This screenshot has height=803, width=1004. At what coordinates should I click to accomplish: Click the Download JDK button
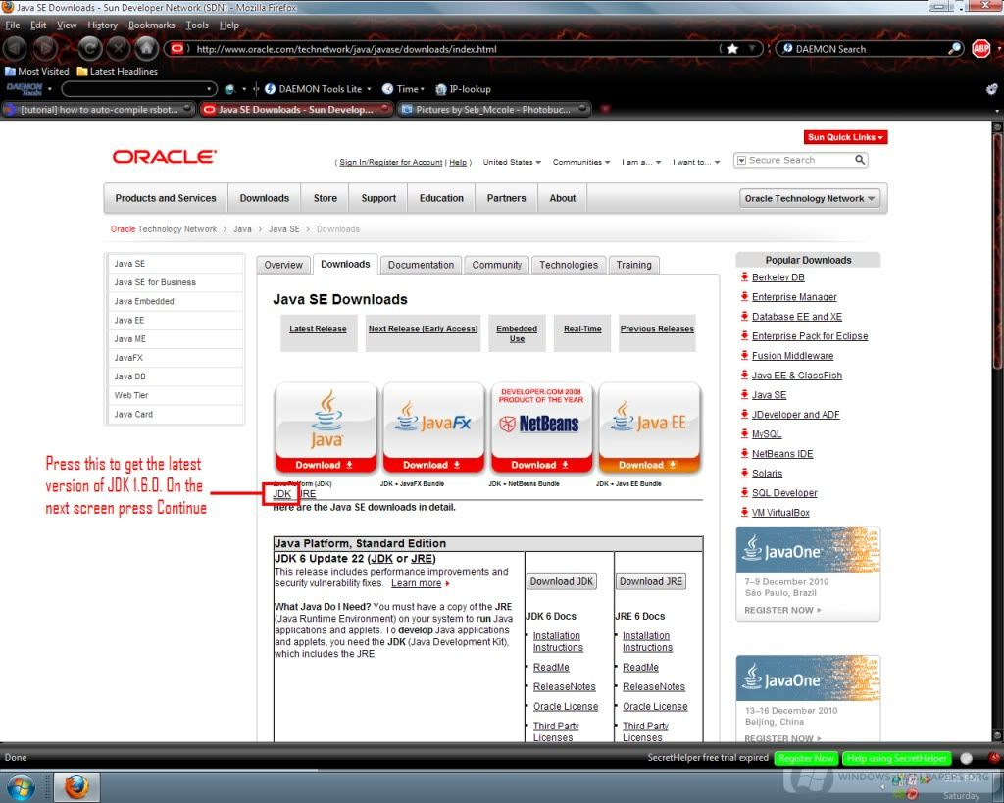click(562, 581)
